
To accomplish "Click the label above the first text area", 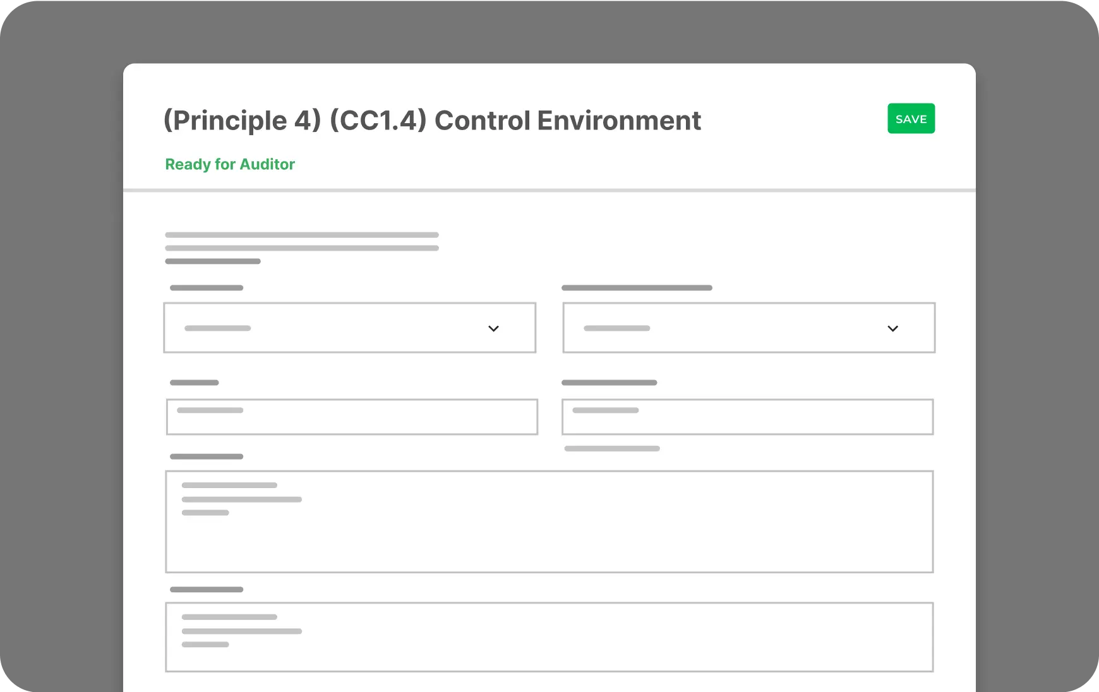I will pos(207,456).
